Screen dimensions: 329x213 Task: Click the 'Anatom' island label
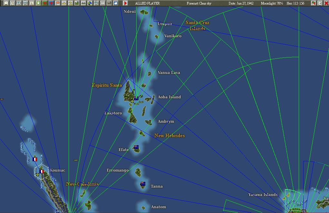click(x=159, y=207)
